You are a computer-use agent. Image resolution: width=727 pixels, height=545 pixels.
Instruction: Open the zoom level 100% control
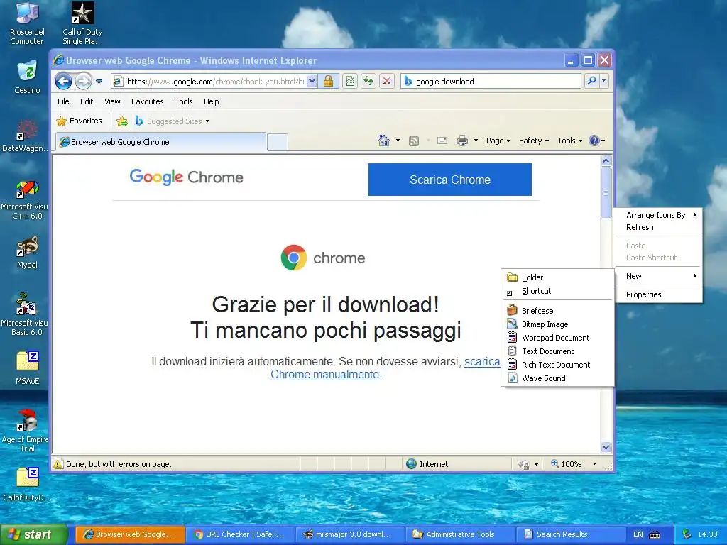(x=574, y=464)
